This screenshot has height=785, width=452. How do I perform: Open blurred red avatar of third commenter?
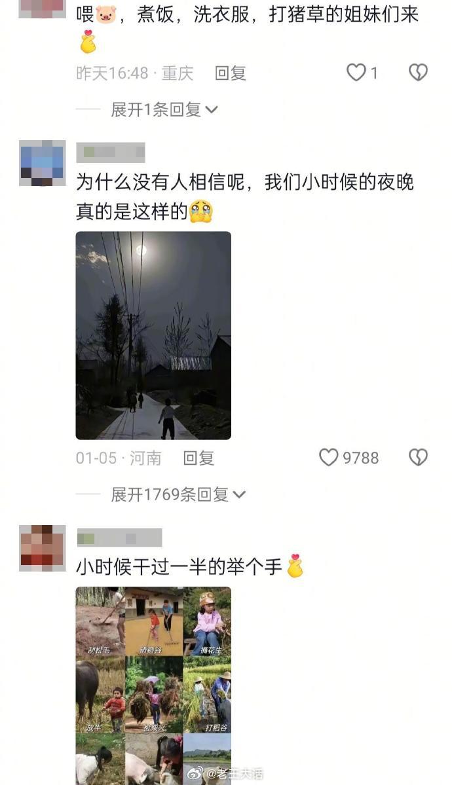(42, 548)
